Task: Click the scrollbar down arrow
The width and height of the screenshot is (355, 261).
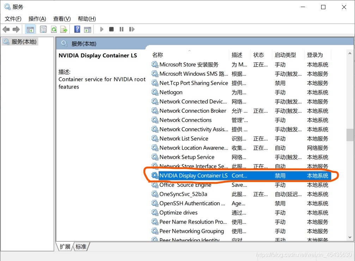Action: 350,237
